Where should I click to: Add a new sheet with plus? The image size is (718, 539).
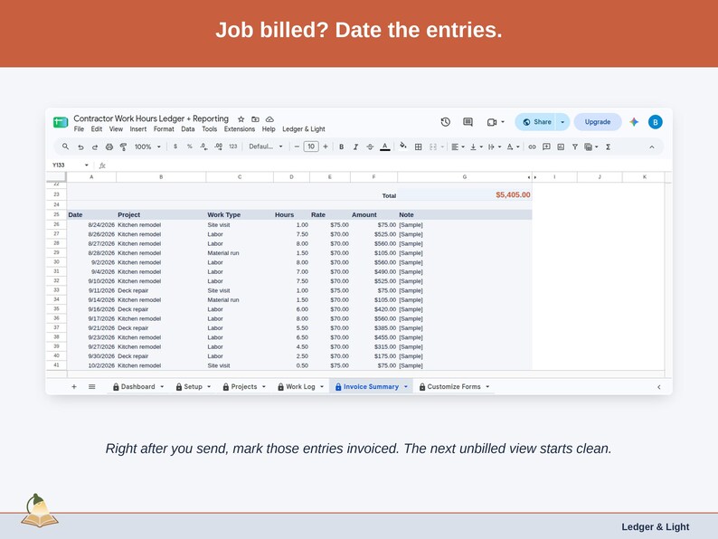[74, 386]
